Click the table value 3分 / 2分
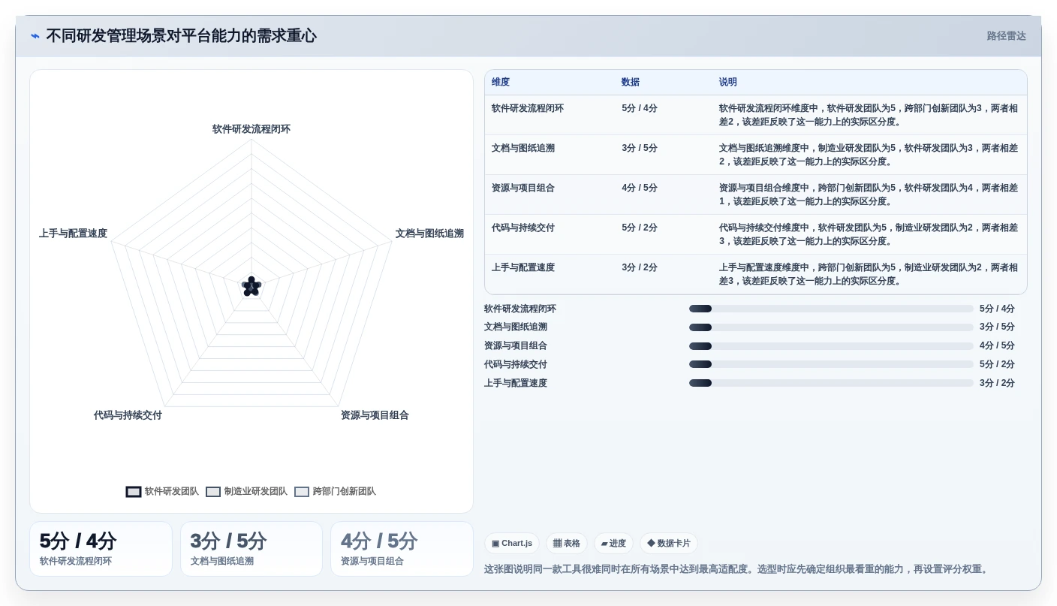Image resolution: width=1057 pixels, height=606 pixels. tap(640, 267)
